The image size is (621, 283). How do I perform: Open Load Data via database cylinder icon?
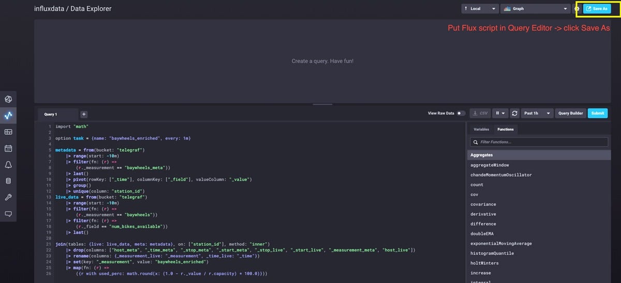click(8, 181)
